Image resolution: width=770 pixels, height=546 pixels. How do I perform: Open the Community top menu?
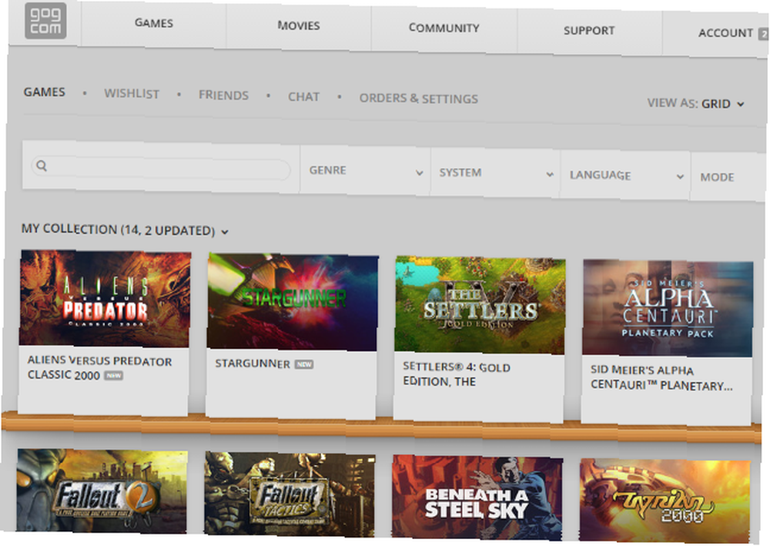pyautogui.click(x=444, y=28)
